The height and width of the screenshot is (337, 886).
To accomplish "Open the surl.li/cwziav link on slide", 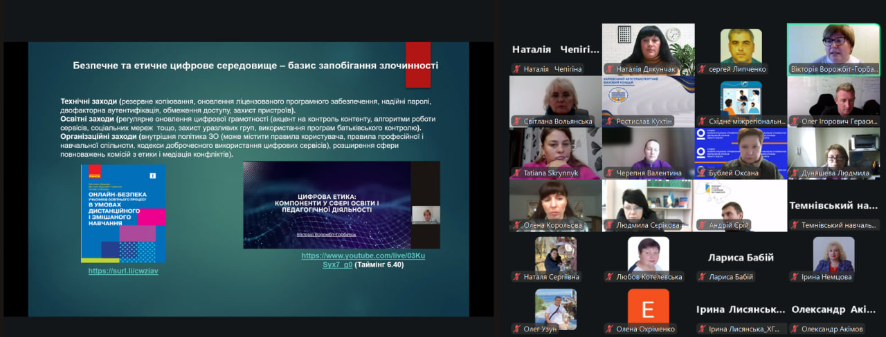I will (x=123, y=271).
